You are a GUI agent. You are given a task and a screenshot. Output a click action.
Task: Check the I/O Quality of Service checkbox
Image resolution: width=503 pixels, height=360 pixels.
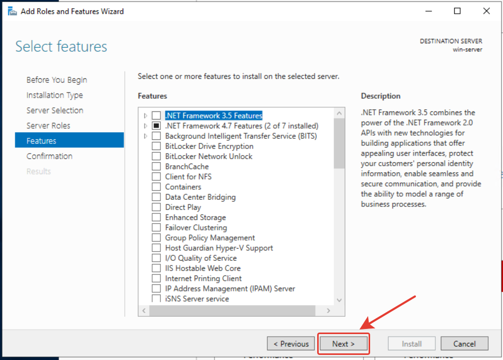coord(156,258)
